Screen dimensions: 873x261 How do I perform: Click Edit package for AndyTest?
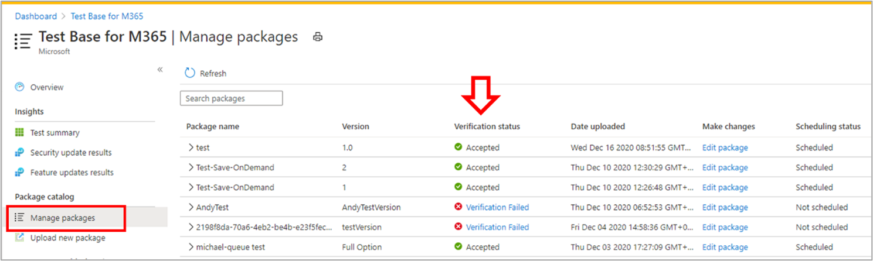coord(725,207)
